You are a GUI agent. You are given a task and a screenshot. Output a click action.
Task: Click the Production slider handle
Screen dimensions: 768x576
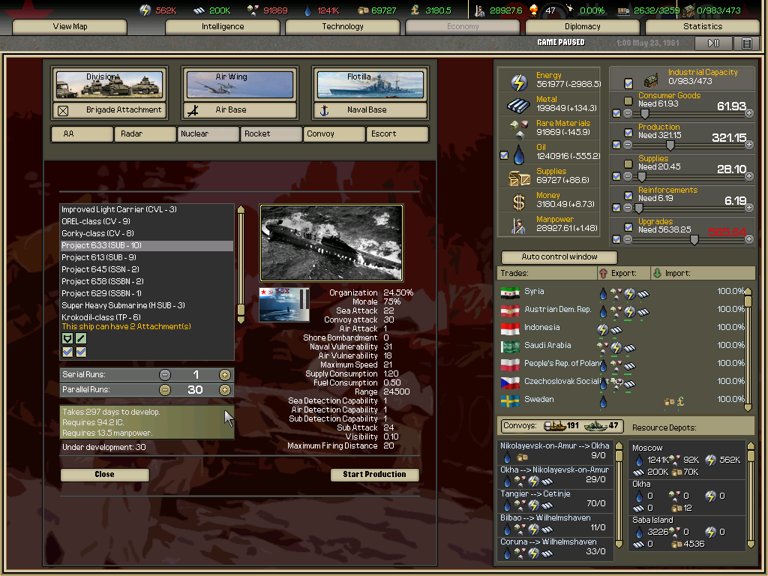pos(670,145)
